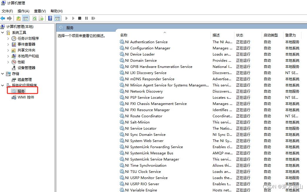This screenshot has height=192, width=307.
Task: Open the 操作(A) menu
Action: coord(23,11)
